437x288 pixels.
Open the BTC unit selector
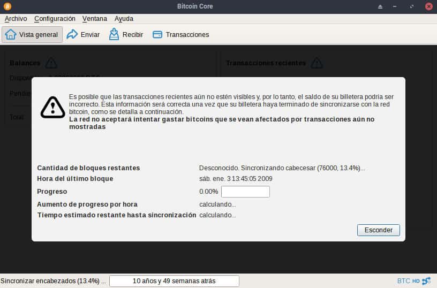403,281
